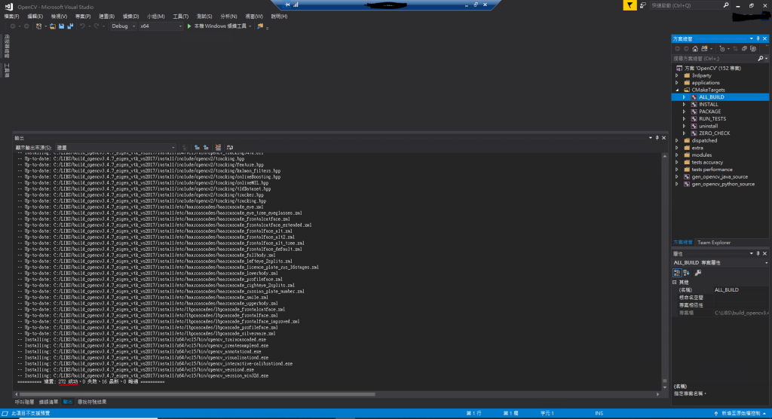This screenshot has width=772, height=419.
Task: Collapse the CMakeTargets folder node
Action: point(677,90)
